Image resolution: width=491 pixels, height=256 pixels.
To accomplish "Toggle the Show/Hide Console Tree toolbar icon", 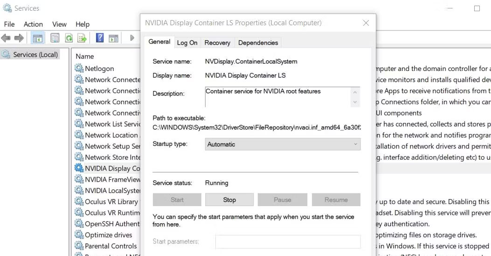I will click(x=38, y=38).
